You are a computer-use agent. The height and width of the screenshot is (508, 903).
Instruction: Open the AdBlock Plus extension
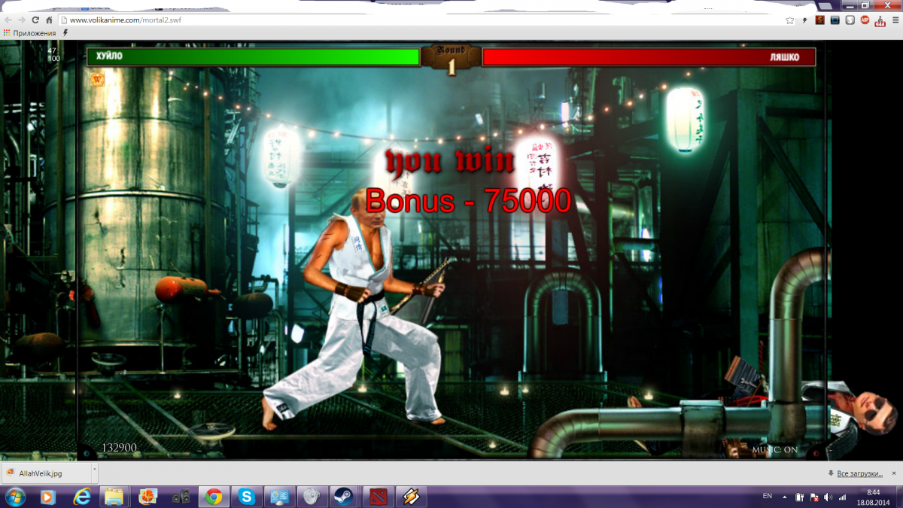(x=865, y=20)
